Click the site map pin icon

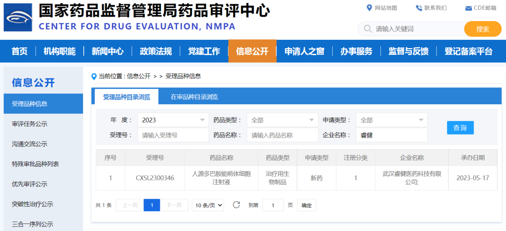tap(370, 8)
